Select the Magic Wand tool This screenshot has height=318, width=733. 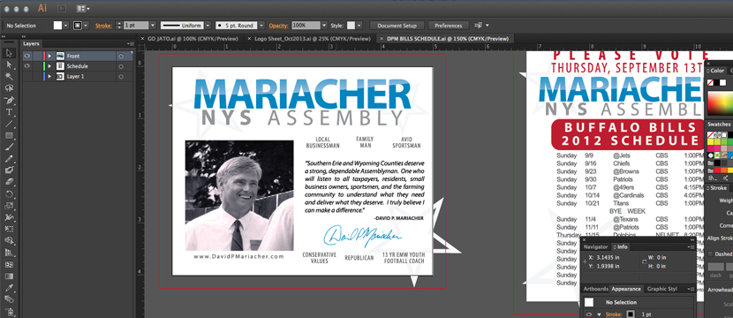(x=9, y=76)
